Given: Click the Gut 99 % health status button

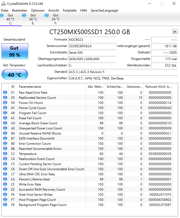Looking at the screenshot, I should [x=15, y=51].
